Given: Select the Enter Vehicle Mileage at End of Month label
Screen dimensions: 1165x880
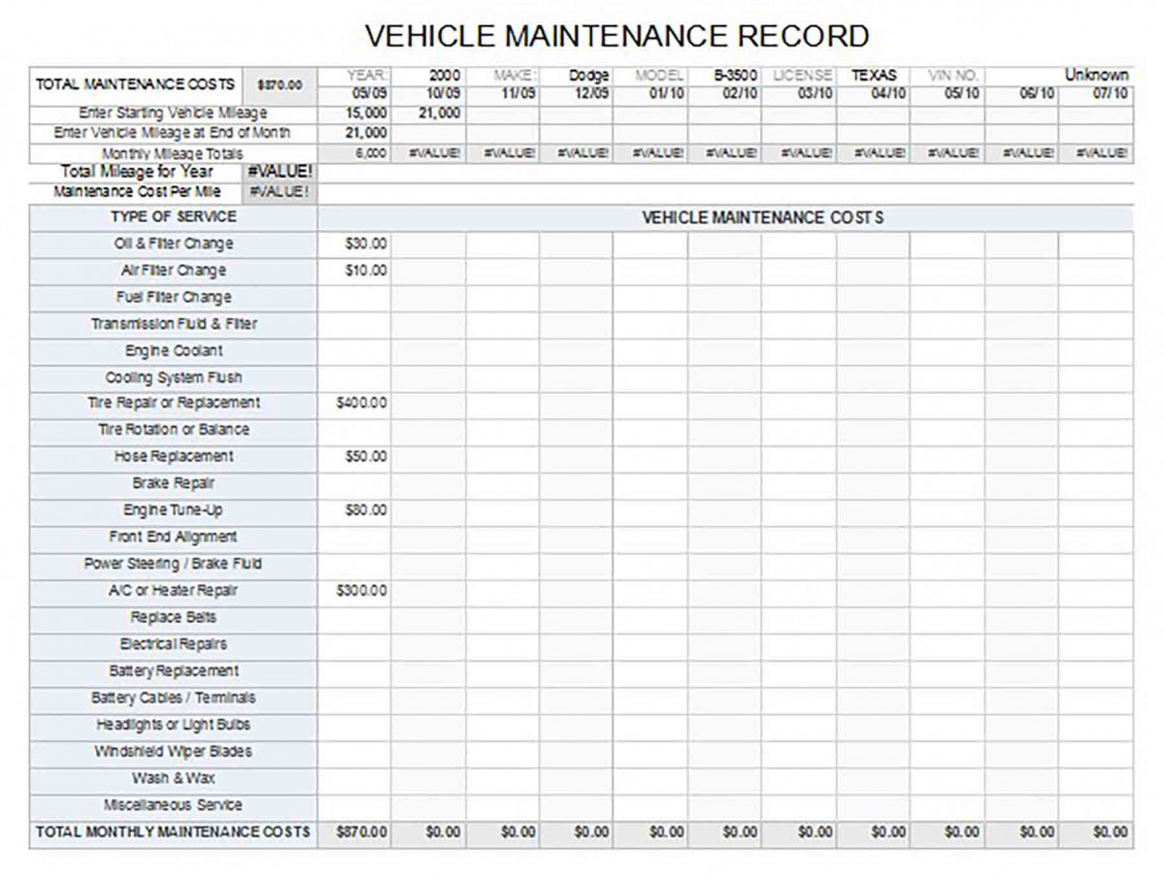Looking at the screenshot, I should pos(173,133).
